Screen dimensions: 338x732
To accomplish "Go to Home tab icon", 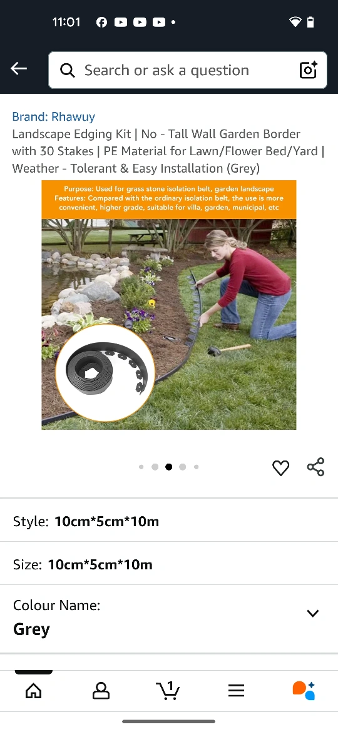I will (x=34, y=691).
